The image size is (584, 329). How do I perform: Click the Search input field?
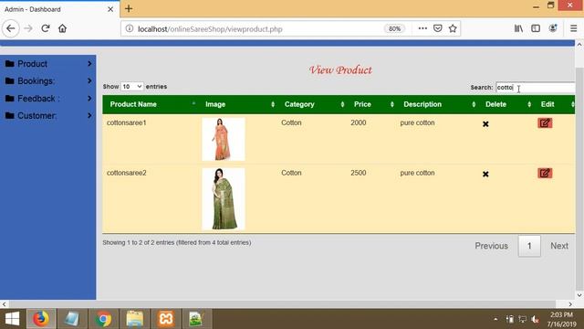536,88
